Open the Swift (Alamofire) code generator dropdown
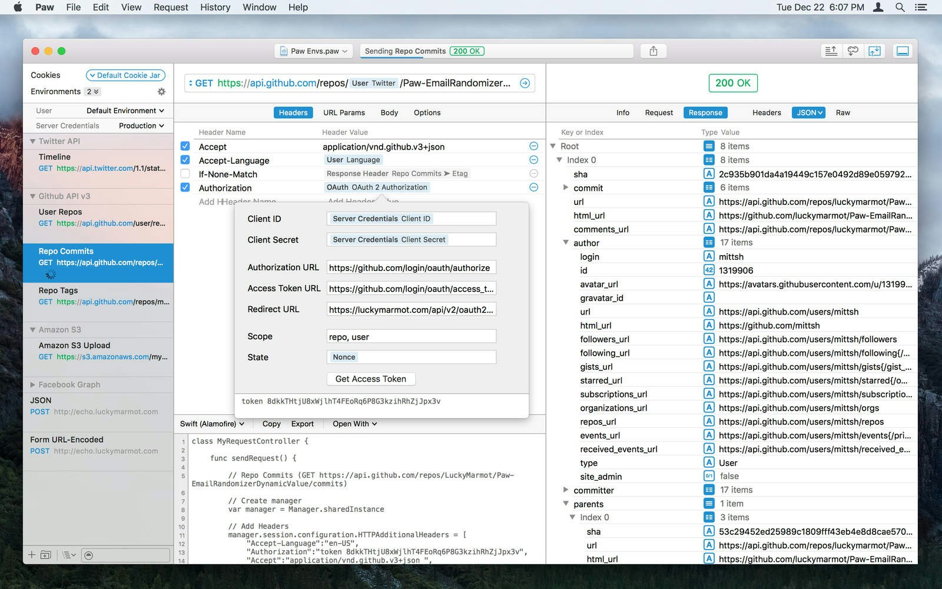Image resolution: width=942 pixels, height=589 pixels. 212,423
